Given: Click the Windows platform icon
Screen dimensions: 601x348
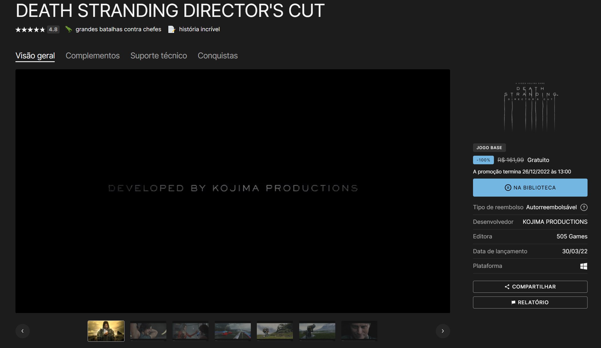Looking at the screenshot, I should coord(584,266).
